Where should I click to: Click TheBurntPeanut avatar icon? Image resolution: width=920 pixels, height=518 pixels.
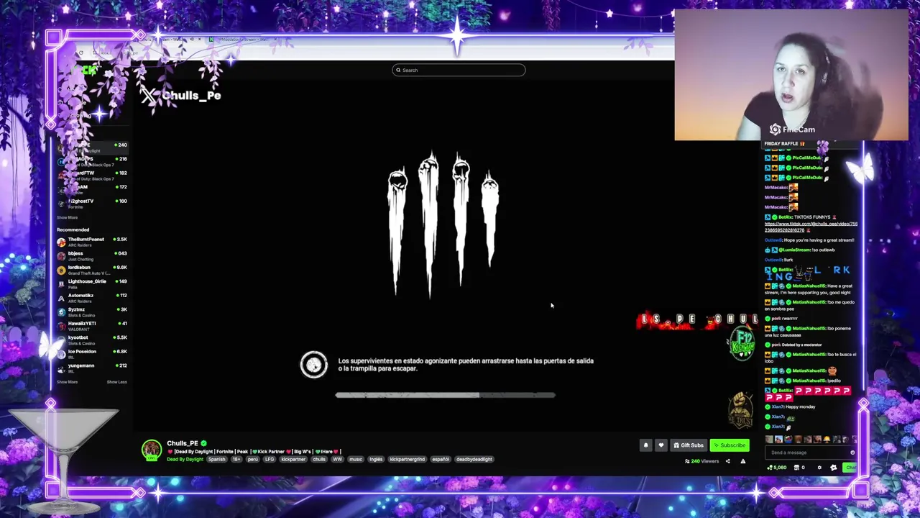[61, 242]
